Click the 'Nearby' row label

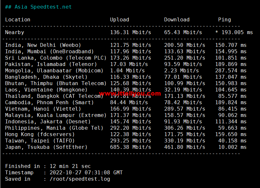15,33
